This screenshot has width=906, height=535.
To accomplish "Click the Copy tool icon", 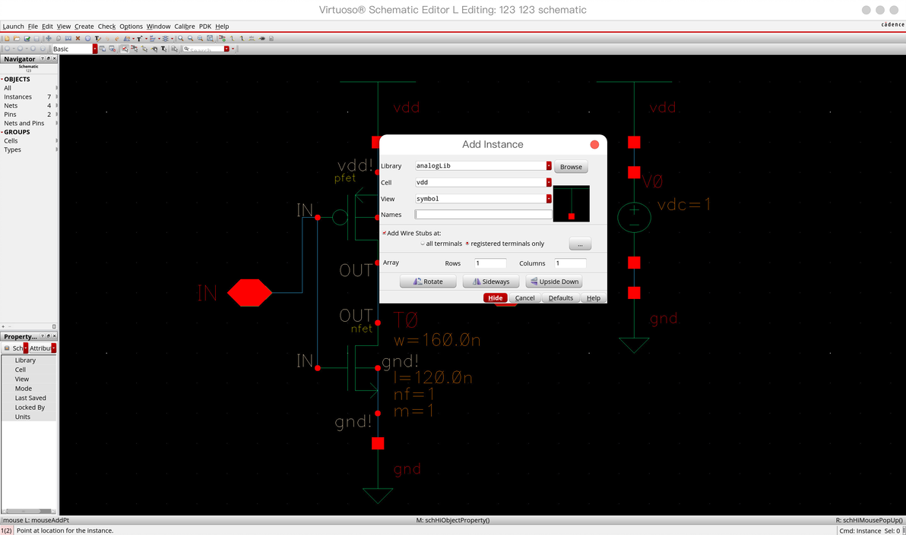I will tap(59, 39).
